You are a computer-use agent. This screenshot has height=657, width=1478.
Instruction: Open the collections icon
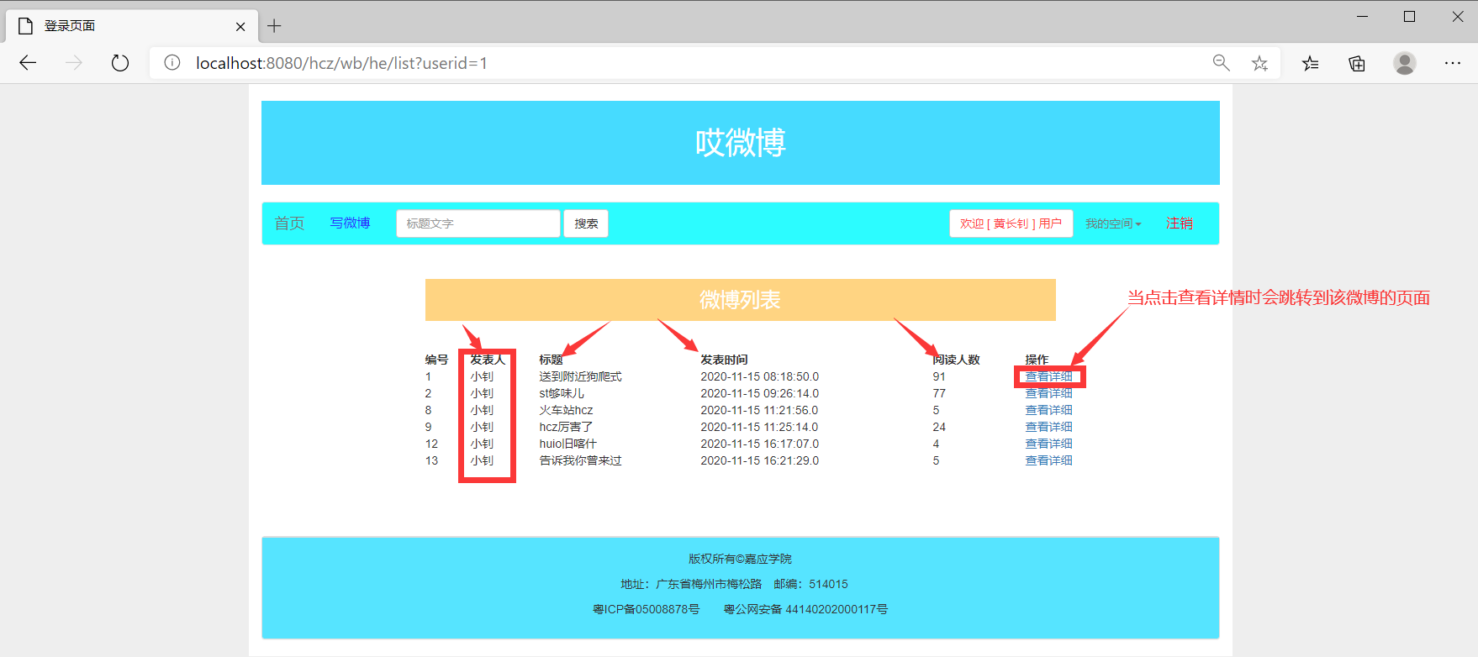tap(1357, 63)
